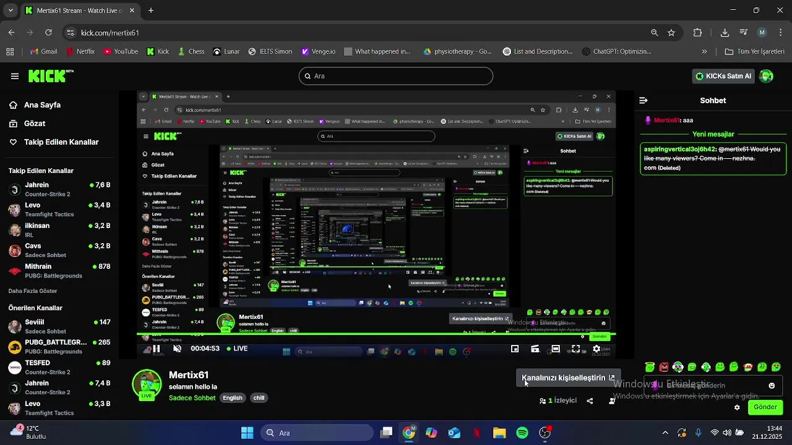The image size is (792, 445).
Task: Toggle theater mode in player
Action: (x=556, y=349)
